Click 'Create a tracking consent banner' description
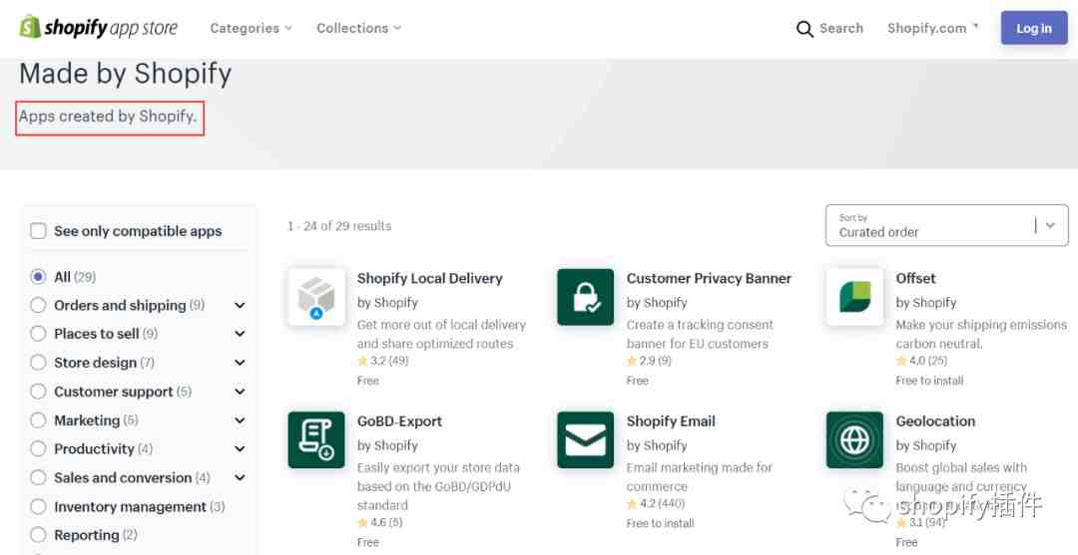1078x555 pixels. point(700,334)
